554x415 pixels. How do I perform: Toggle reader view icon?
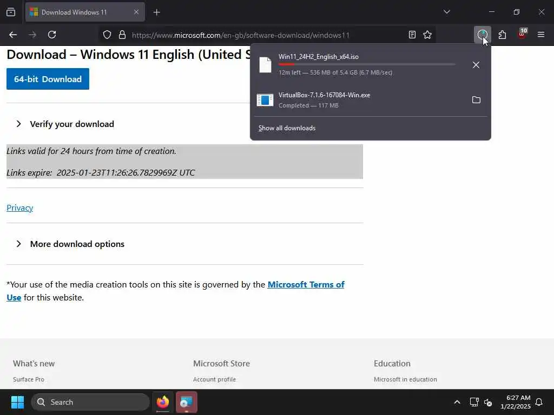tap(412, 35)
